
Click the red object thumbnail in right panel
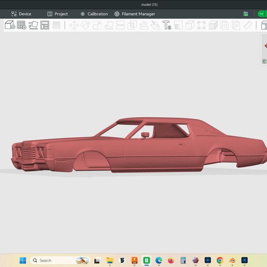pyautogui.click(x=265, y=46)
